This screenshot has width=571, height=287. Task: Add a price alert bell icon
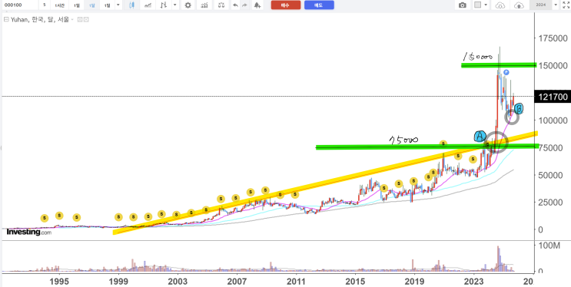click(257, 5)
